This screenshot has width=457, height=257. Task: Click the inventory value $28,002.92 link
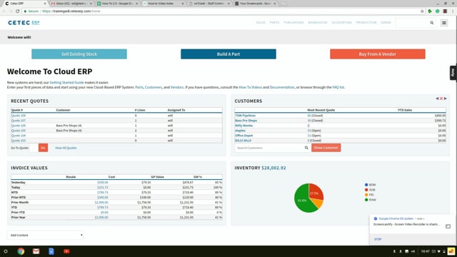tap(273, 168)
